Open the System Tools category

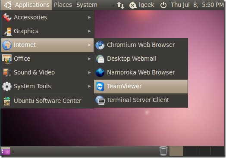click(x=47, y=86)
